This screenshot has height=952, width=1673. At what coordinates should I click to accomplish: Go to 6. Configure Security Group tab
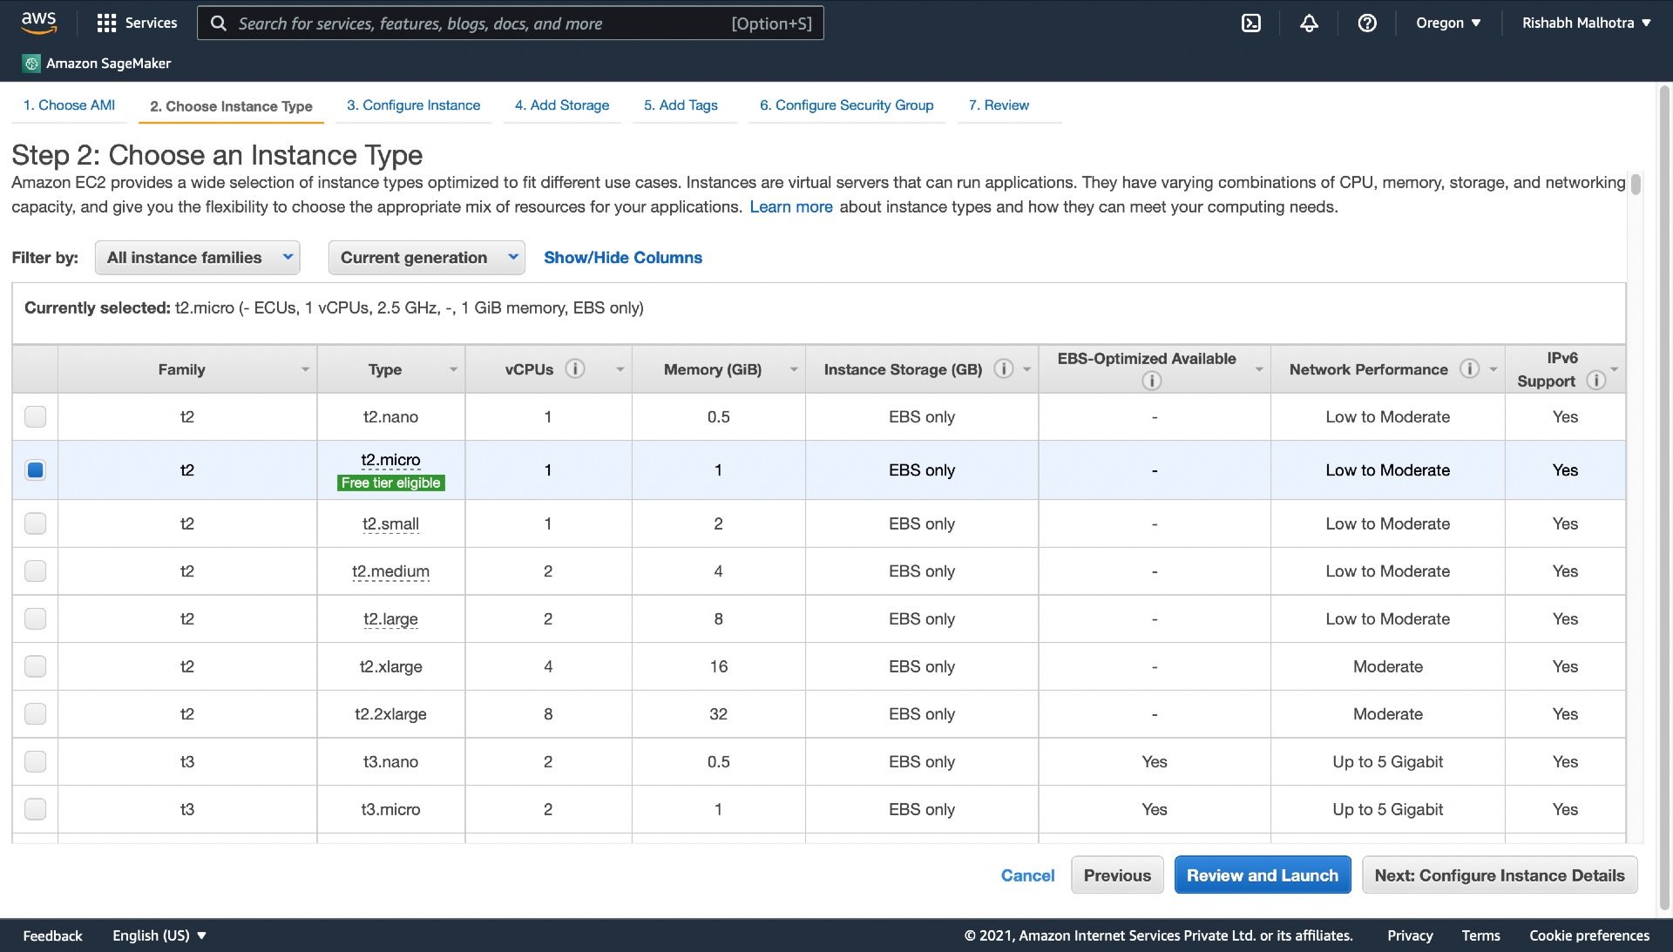pos(846,105)
